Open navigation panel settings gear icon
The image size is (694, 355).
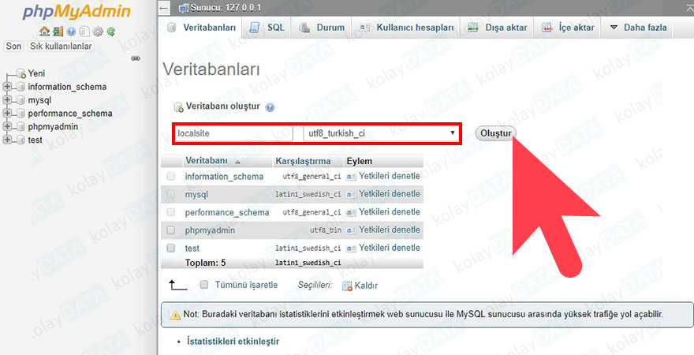98,32
